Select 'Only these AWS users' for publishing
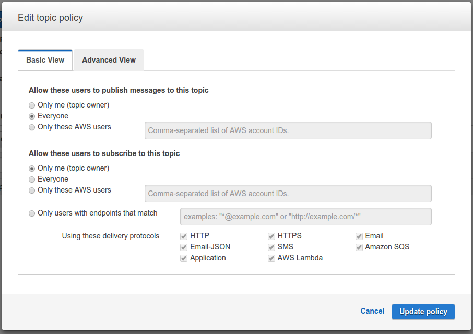473x334 pixels. 32,127
